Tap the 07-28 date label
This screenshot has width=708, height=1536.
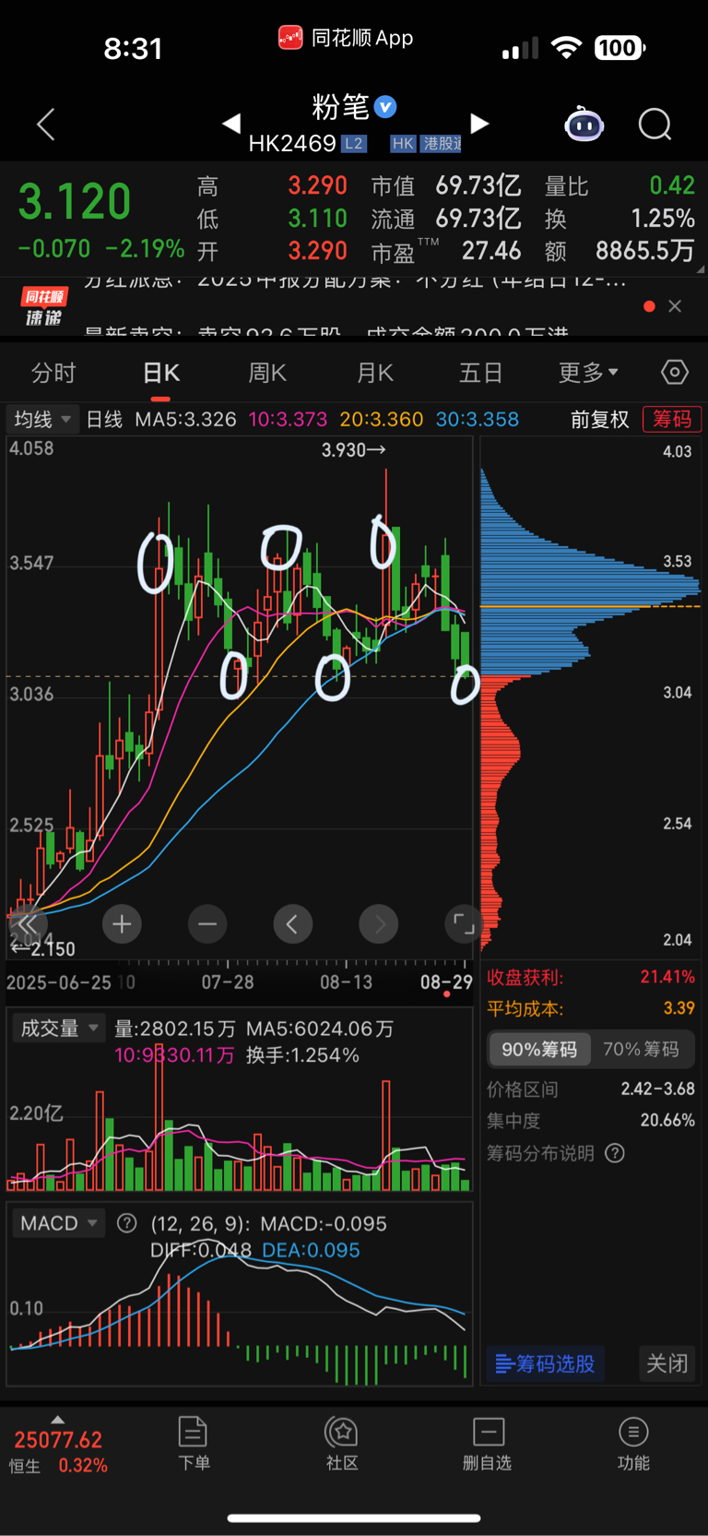(x=228, y=982)
